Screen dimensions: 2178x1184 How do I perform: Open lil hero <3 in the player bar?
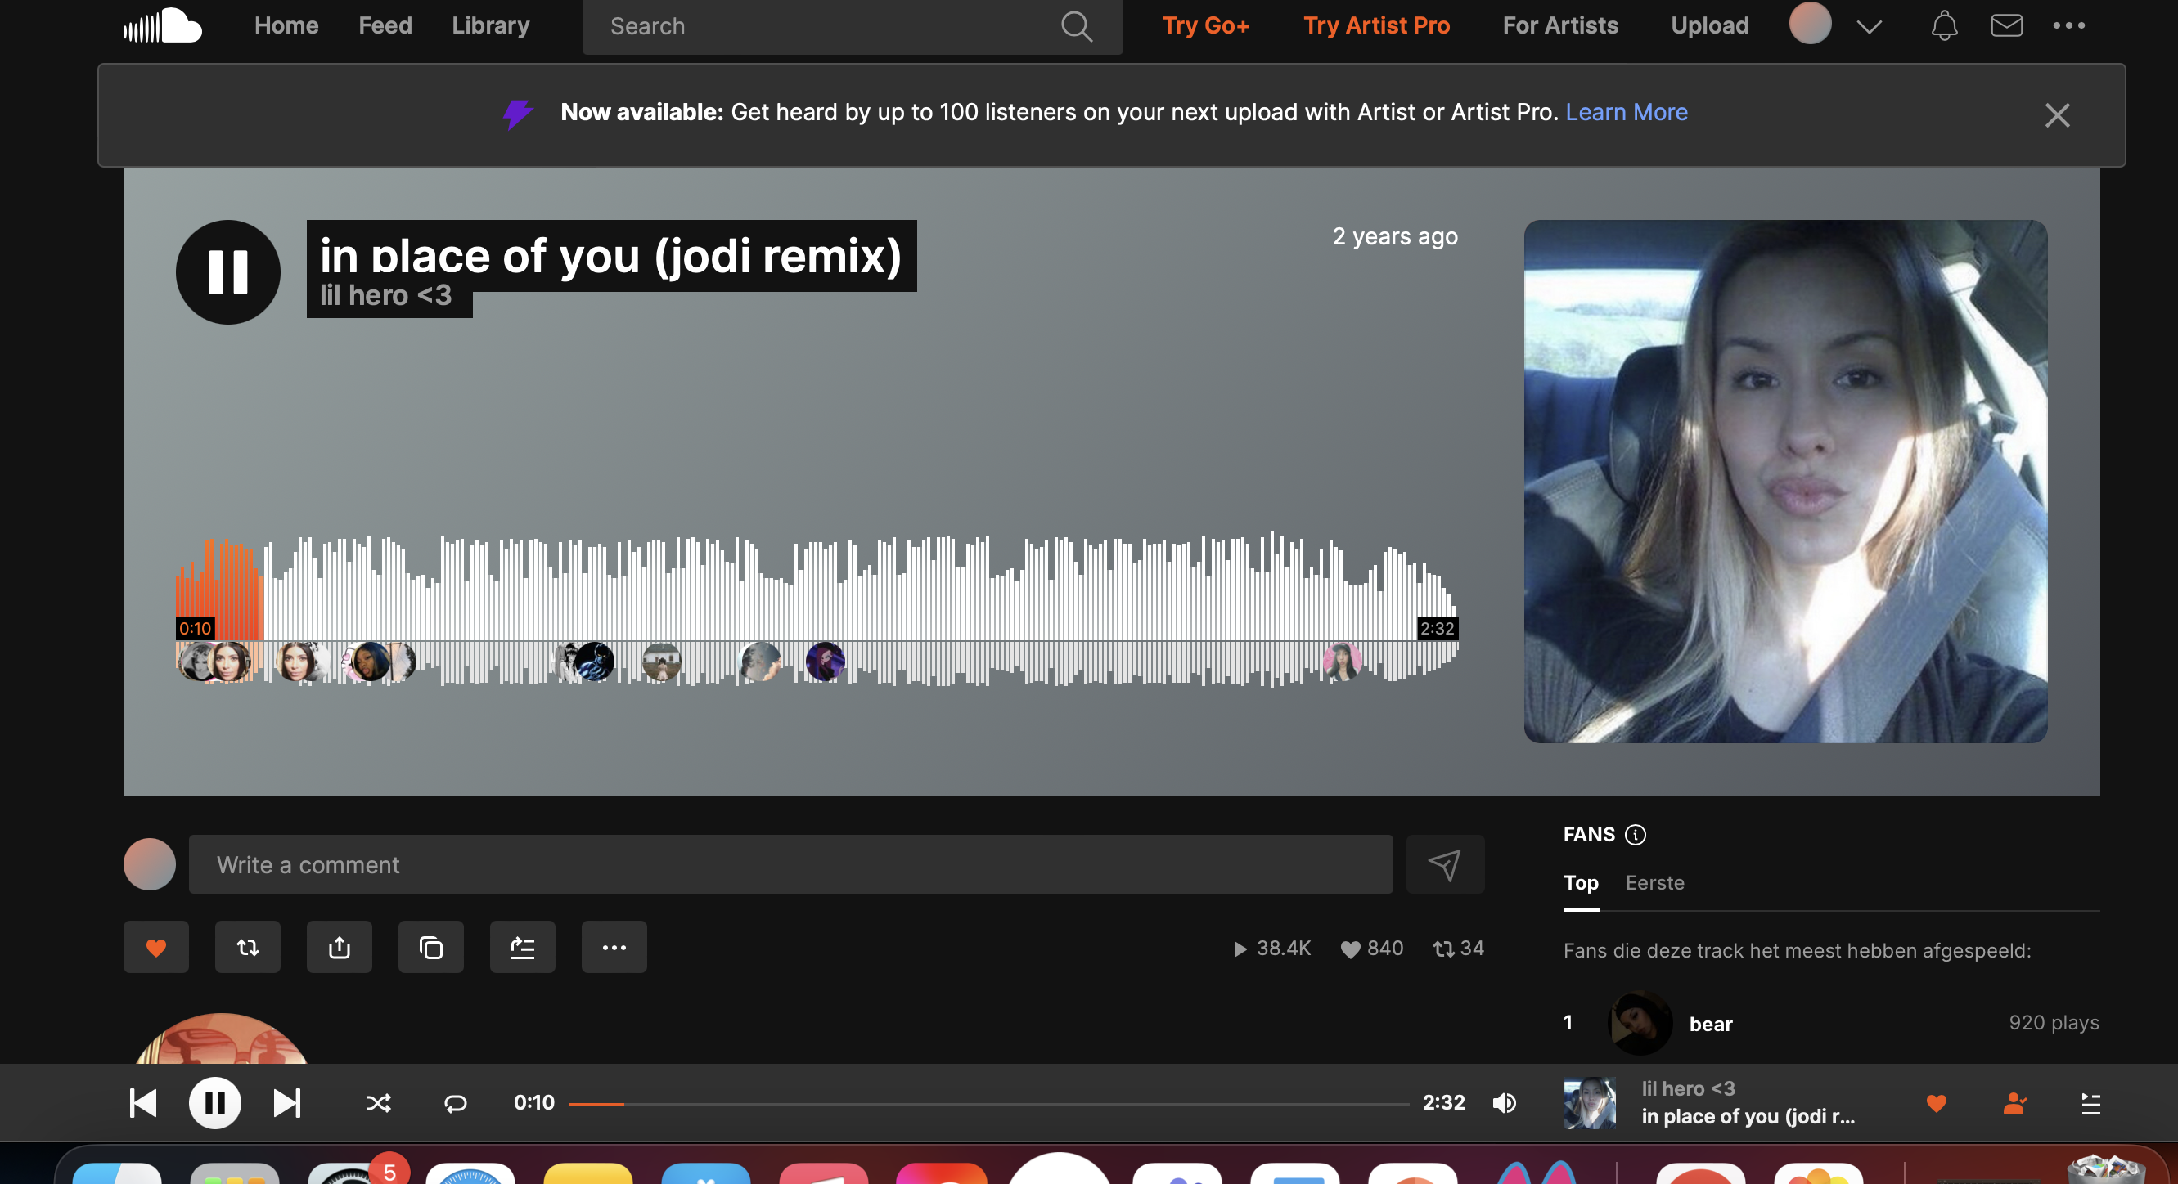(x=1688, y=1088)
